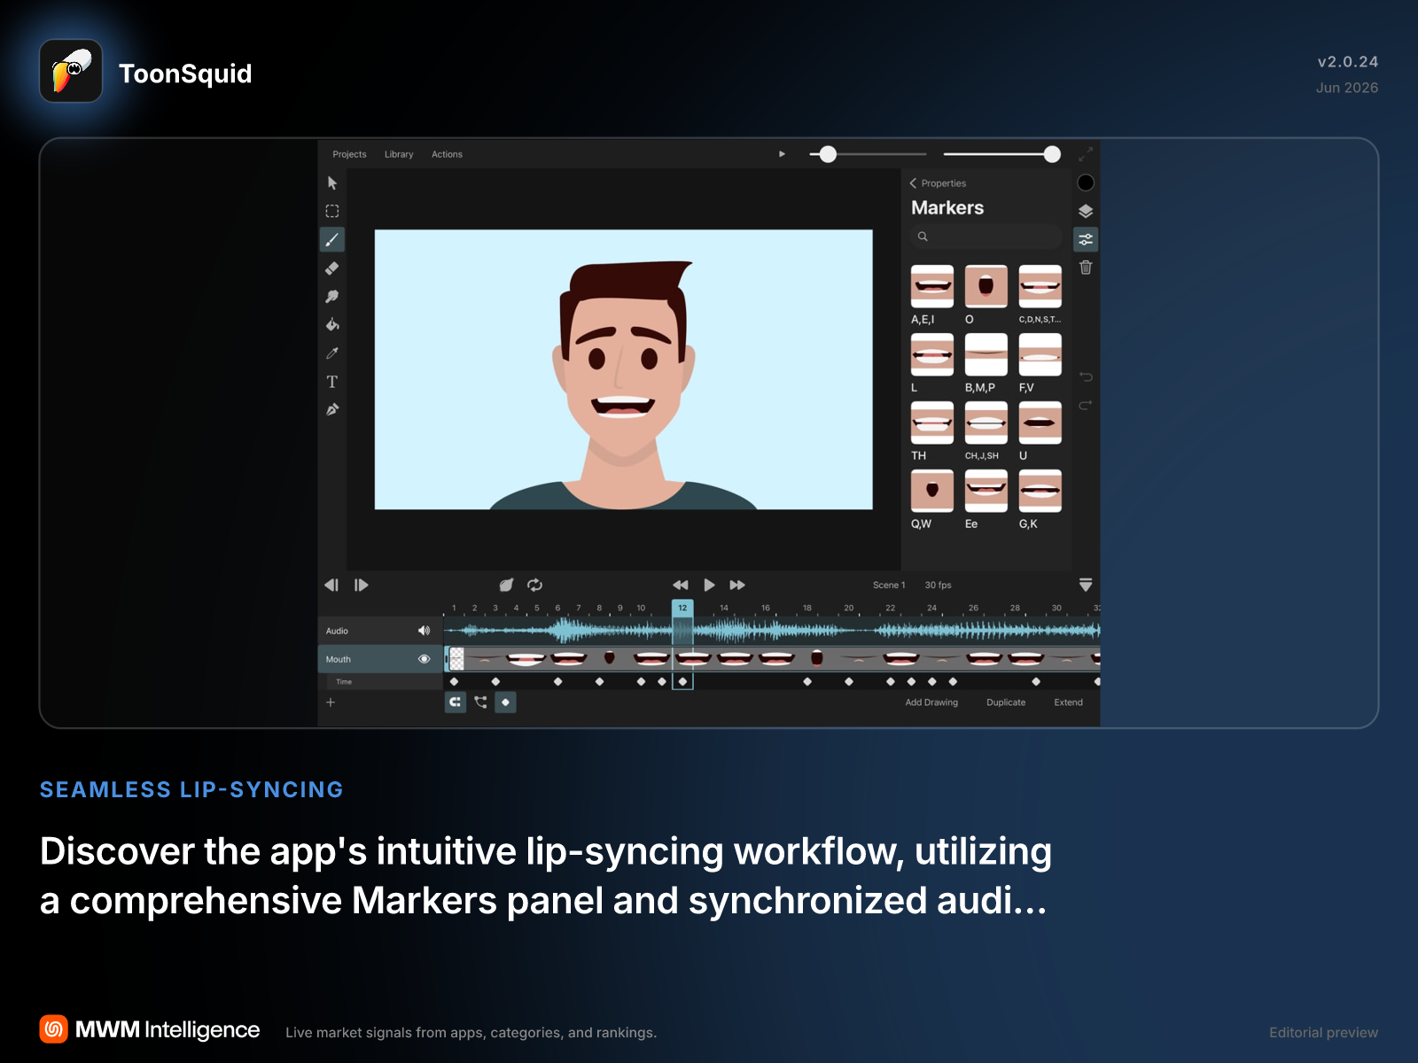Toggle onion skinning in the timeline
The width and height of the screenshot is (1418, 1063).
point(506,585)
